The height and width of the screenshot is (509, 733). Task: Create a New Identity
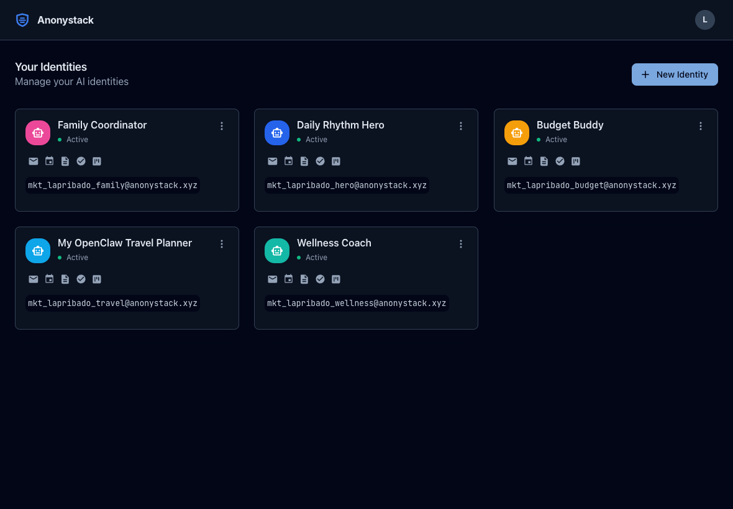(x=675, y=74)
